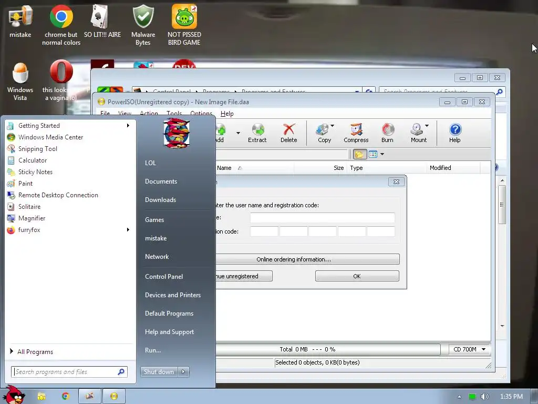Screen dimensions: 538x404
Task: Click the Compress toolbar icon
Action: pos(356,133)
